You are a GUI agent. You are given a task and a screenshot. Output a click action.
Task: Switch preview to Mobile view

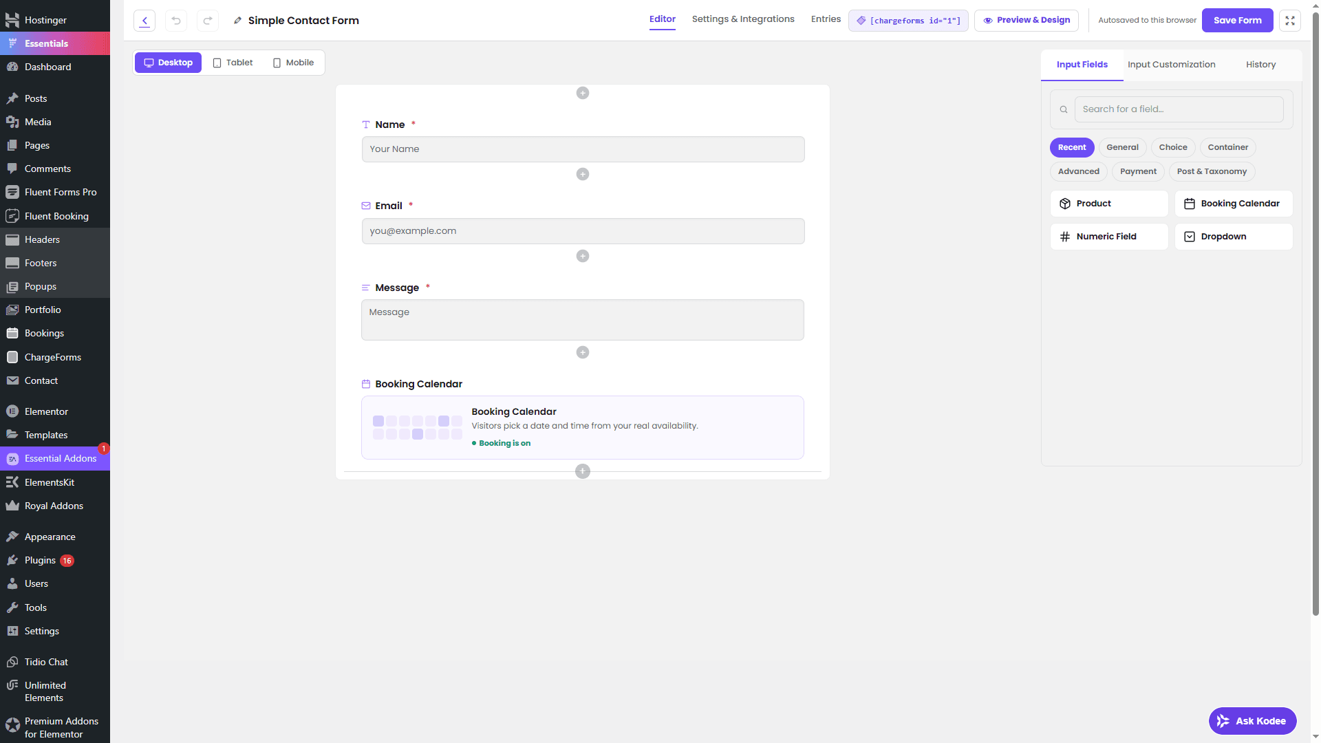[x=293, y=63]
